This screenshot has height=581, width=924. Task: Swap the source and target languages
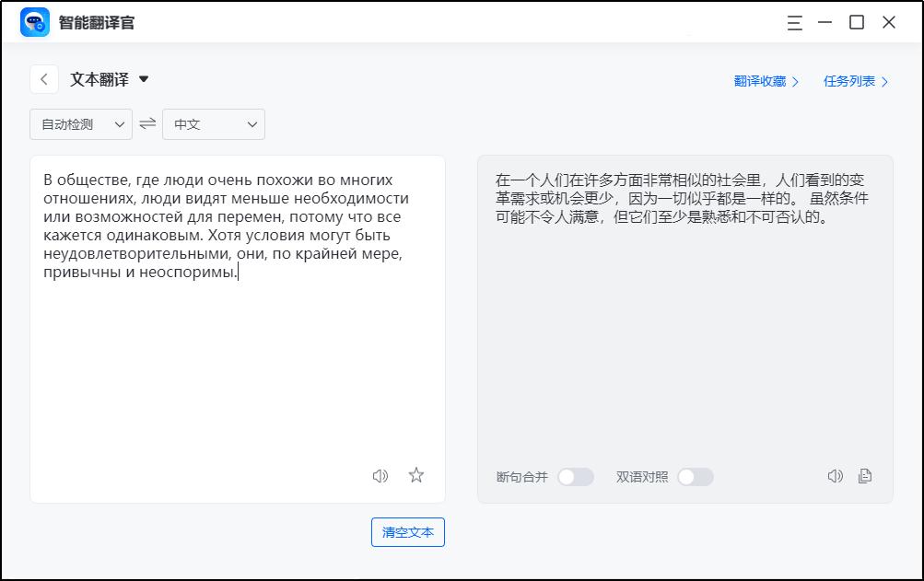146,123
